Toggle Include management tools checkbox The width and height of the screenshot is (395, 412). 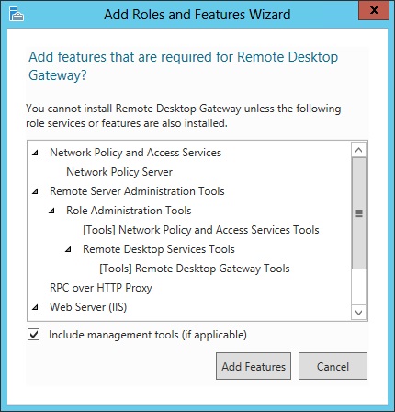(33, 335)
